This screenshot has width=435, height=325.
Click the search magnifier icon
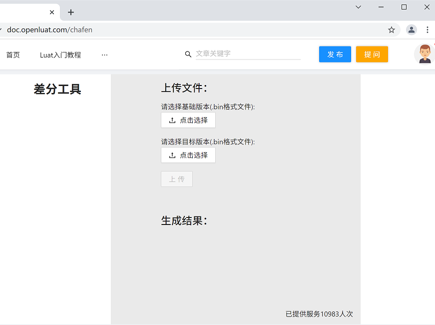point(188,54)
